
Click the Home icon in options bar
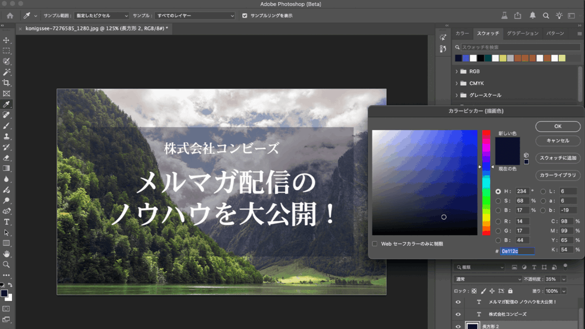[10, 15]
